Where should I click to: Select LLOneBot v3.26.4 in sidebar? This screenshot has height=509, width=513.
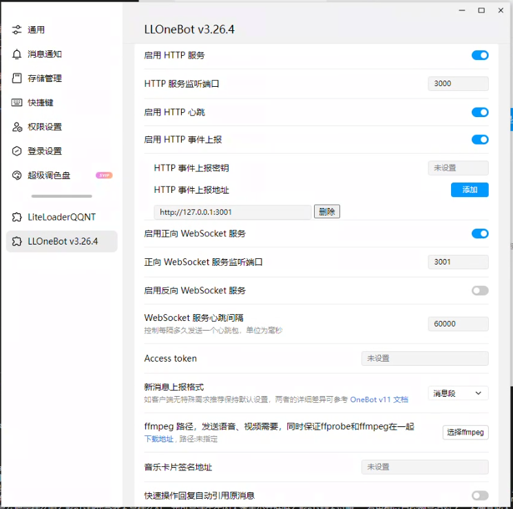pos(61,241)
